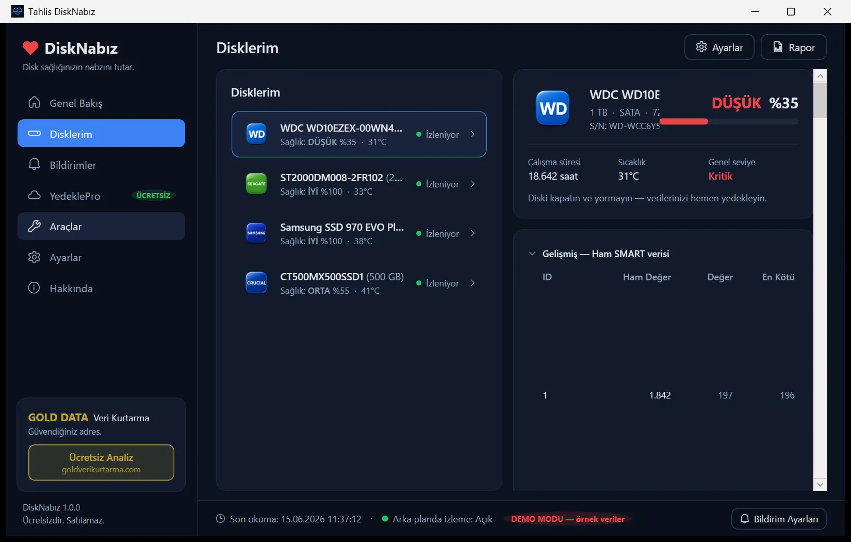Click the detail panel scrollbar thumb

[x=820, y=100]
